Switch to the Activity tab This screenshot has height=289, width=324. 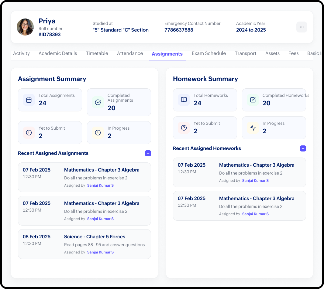tap(22, 53)
